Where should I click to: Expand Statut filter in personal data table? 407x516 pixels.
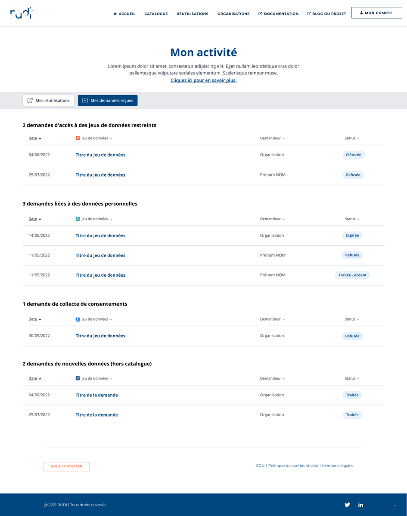[x=352, y=219]
